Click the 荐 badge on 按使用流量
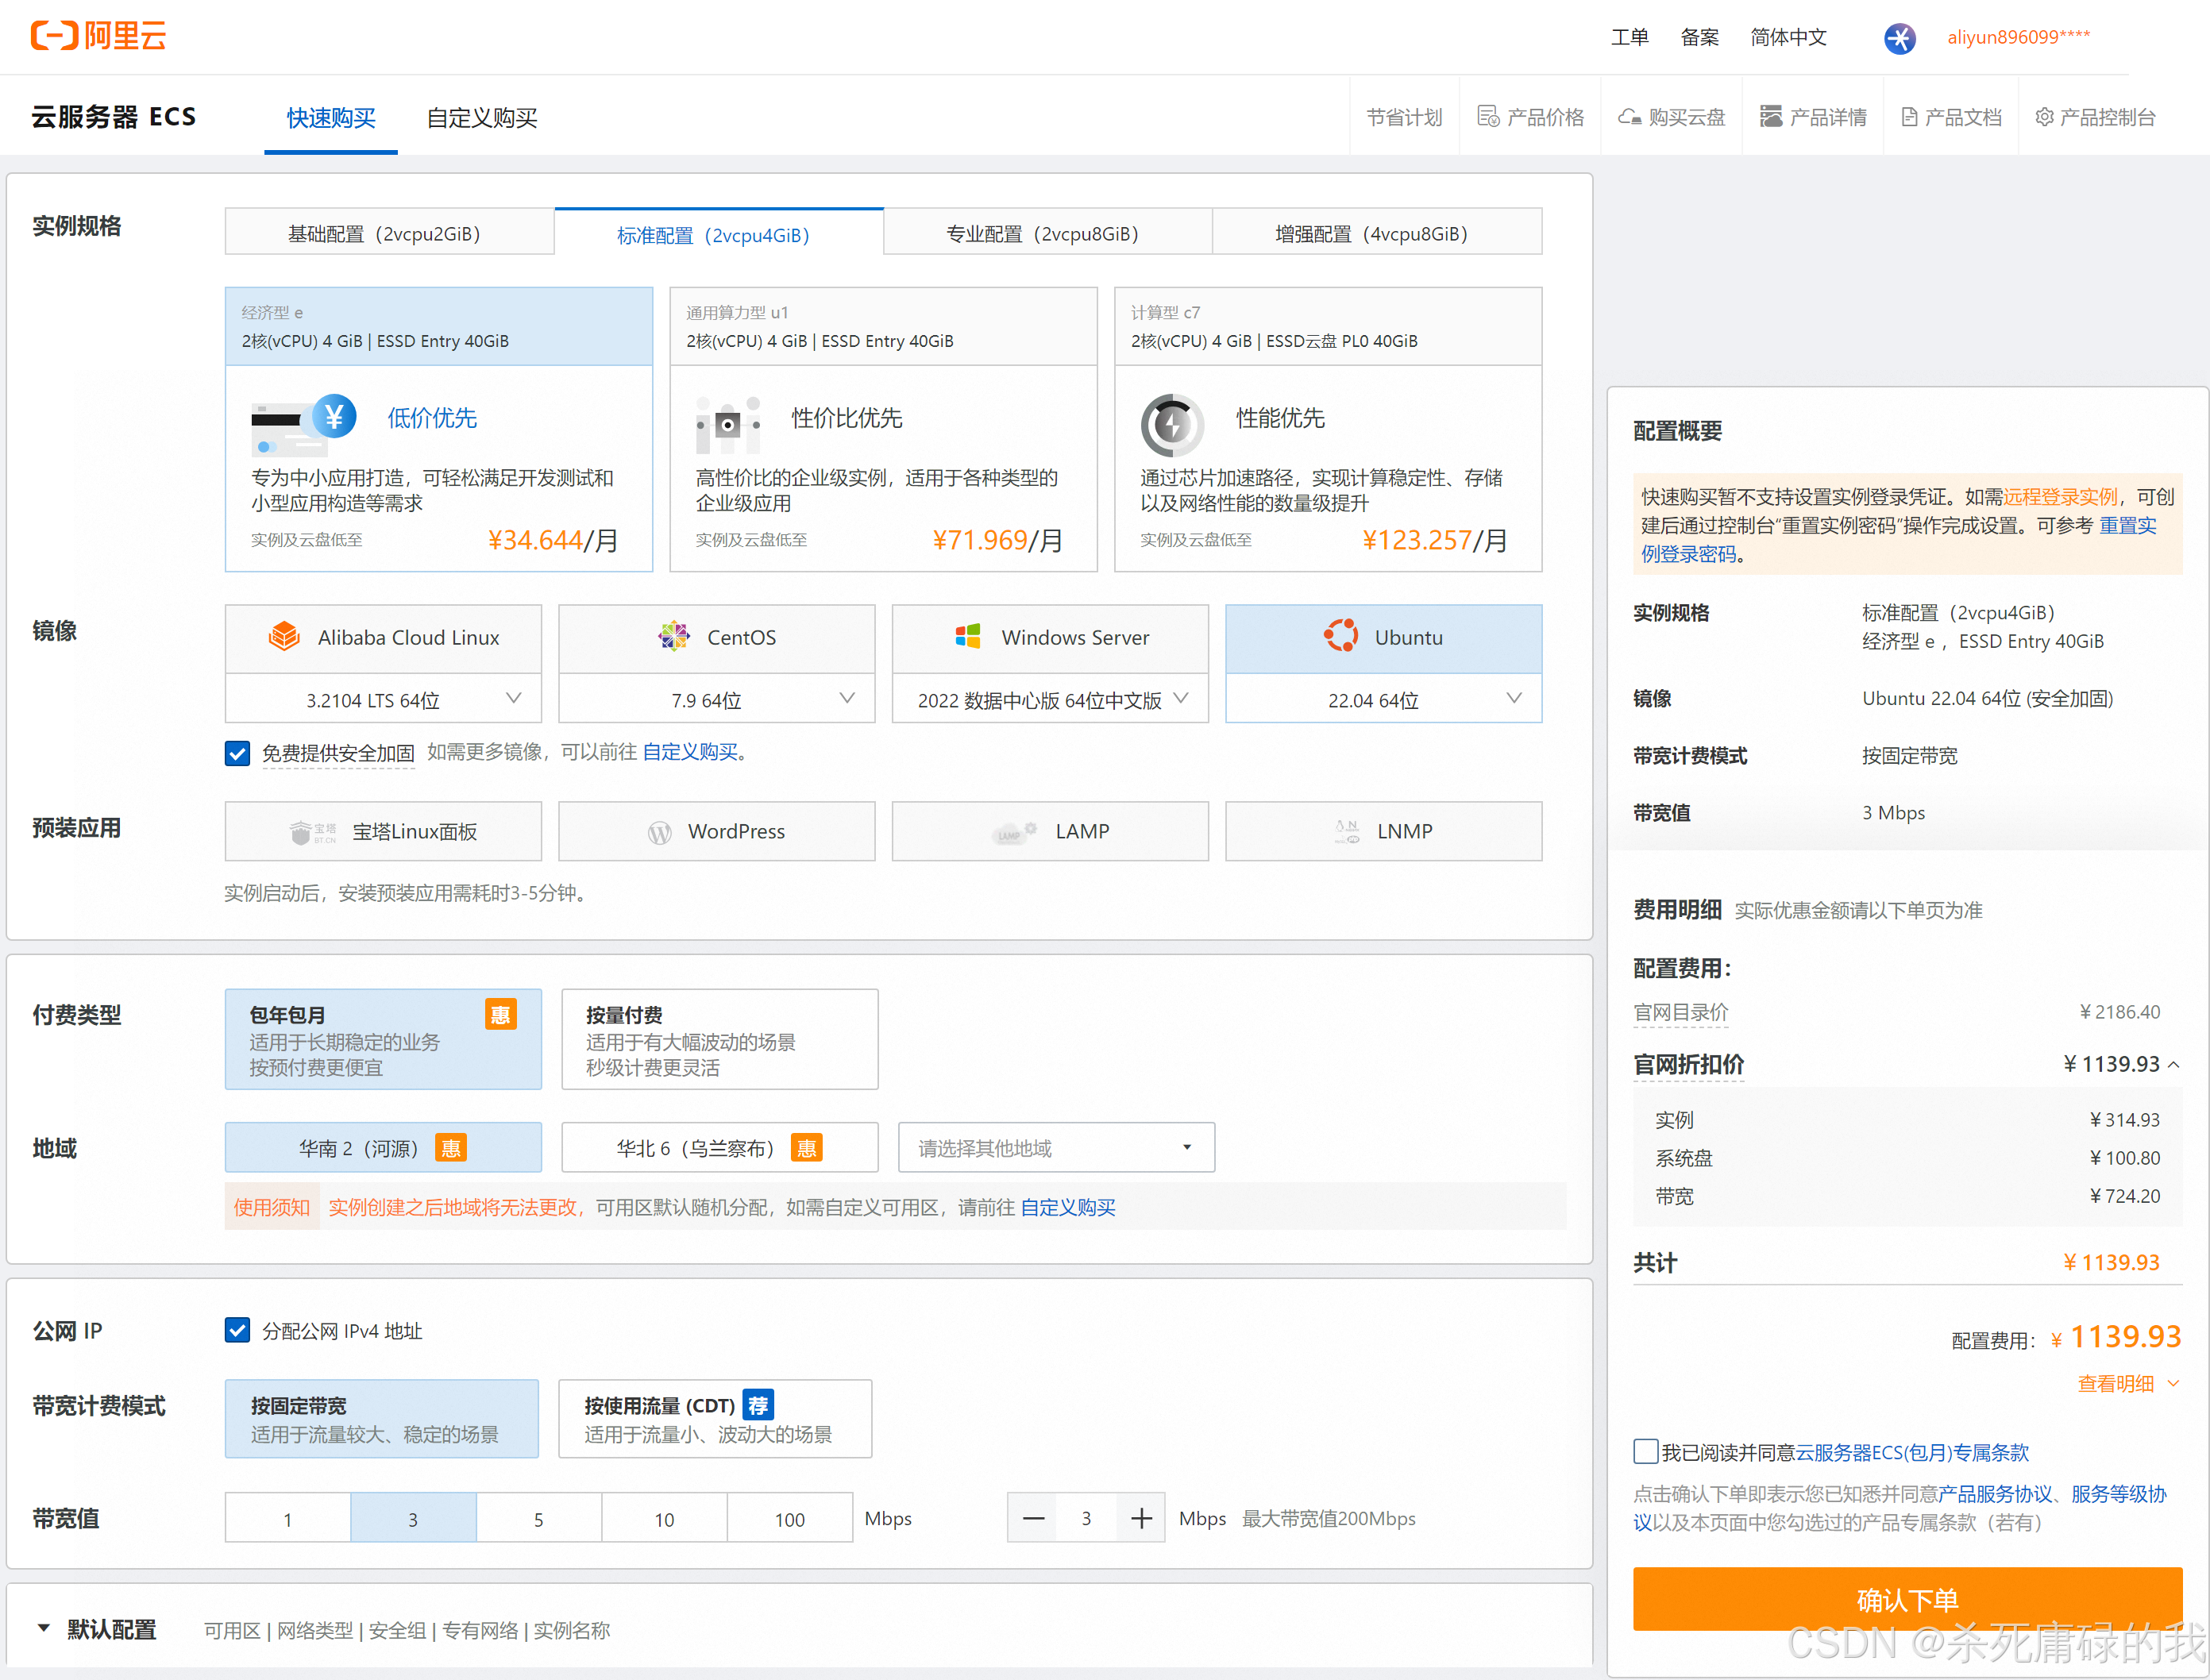 [x=758, y=1405]
